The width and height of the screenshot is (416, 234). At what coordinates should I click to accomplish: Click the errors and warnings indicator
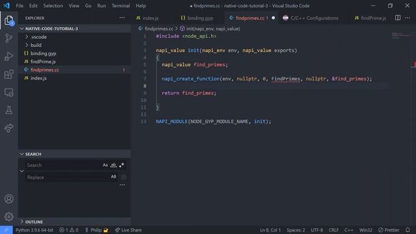(69, 230)
